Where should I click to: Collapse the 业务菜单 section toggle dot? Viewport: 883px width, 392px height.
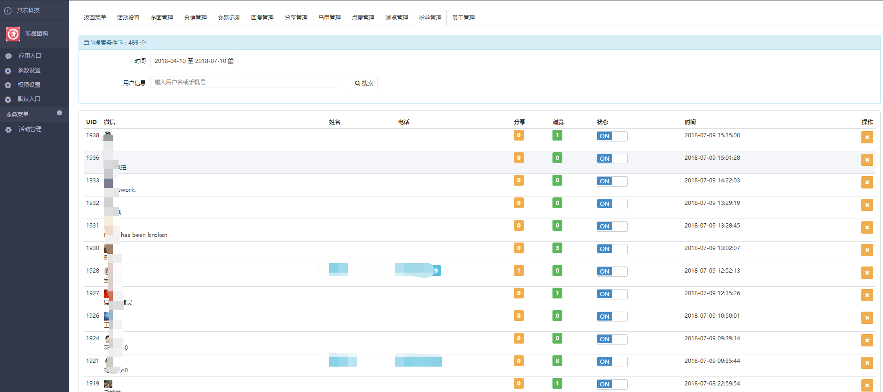(59, 113)
